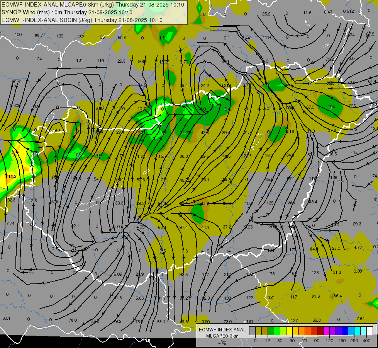This screenshot has height=348, width=378.
Task: Click the bright green legend swatch
Action: tap(277, 331)
